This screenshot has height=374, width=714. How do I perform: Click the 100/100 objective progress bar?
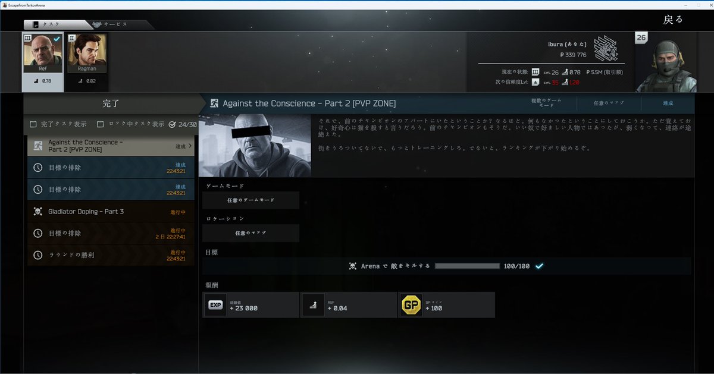point(467,266)
